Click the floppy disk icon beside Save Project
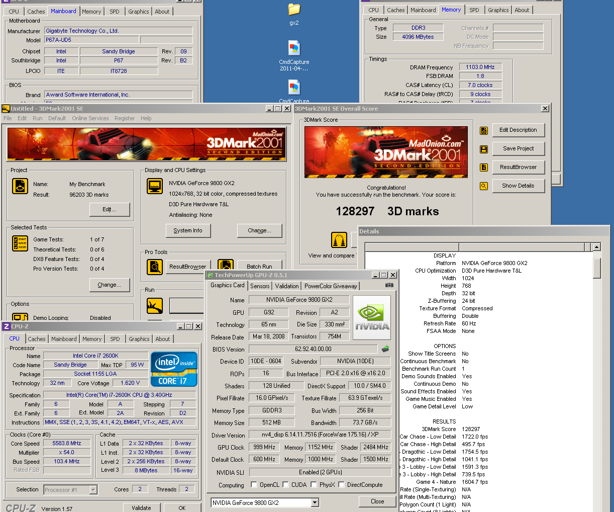The height and width of the screenshot is (512, 614). point(484,149)
